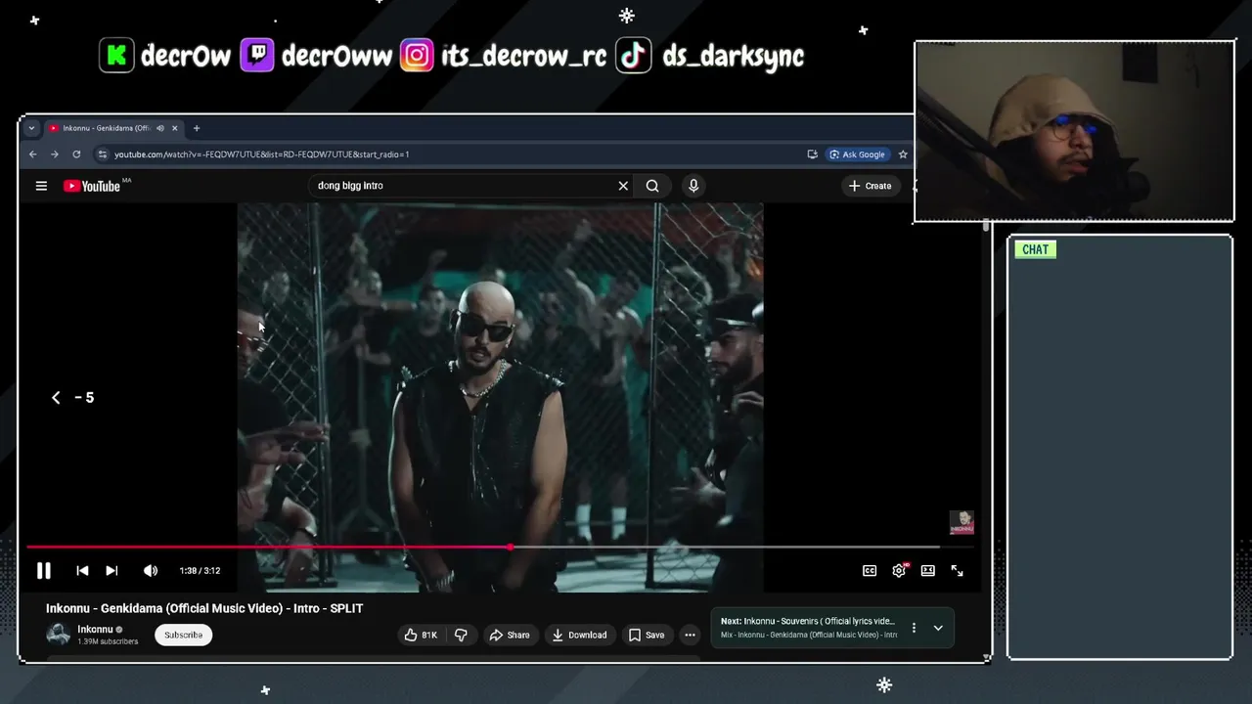1252x704 pixels.
Task: Open the YouTube hamburger guide menu
Action: pos(41,186)
